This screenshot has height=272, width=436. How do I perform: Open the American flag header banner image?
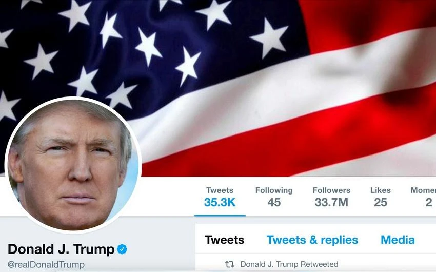tap(218, 88)
